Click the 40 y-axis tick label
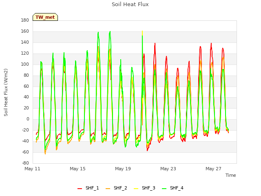 point(26,97)
